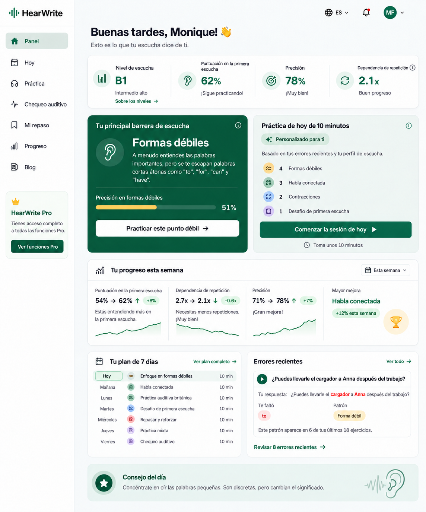Click the first-listen score trend chart
The height and width of the screenshot is (512, 426).
click(x=128, y=330)
